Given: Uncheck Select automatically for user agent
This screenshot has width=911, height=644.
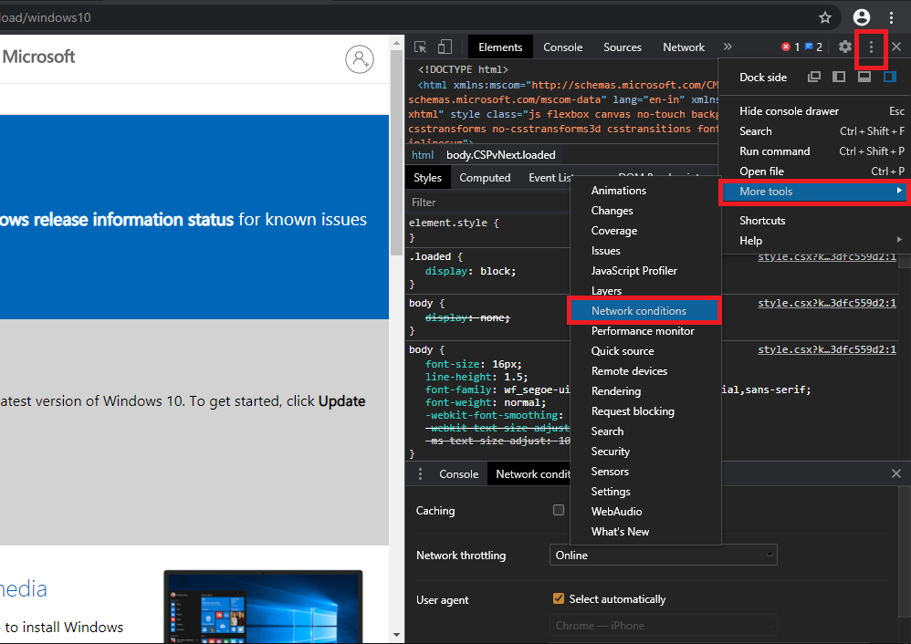Looking at the screenshot, I should (x=559, y=598).
